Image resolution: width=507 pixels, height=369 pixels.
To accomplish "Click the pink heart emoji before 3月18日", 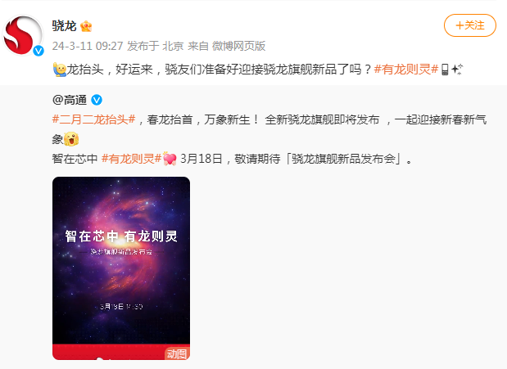I will click(170, 159).
